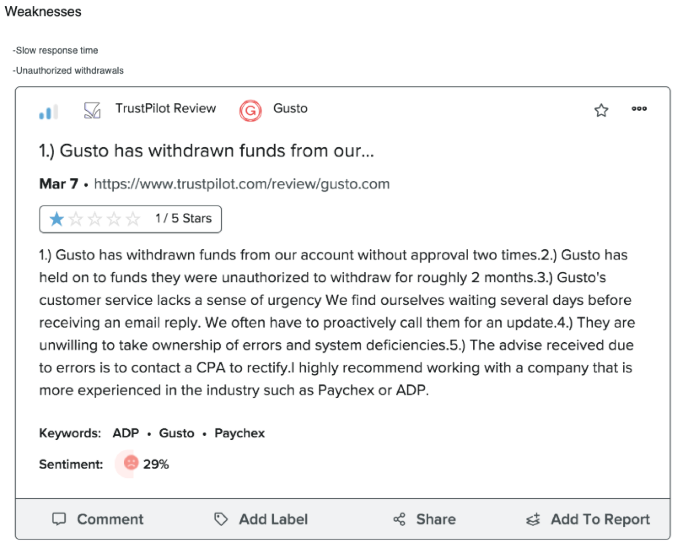The image size is (683, 552).
Task: Open the trustpilot.com review URL
Action: [x=242, y=184]
